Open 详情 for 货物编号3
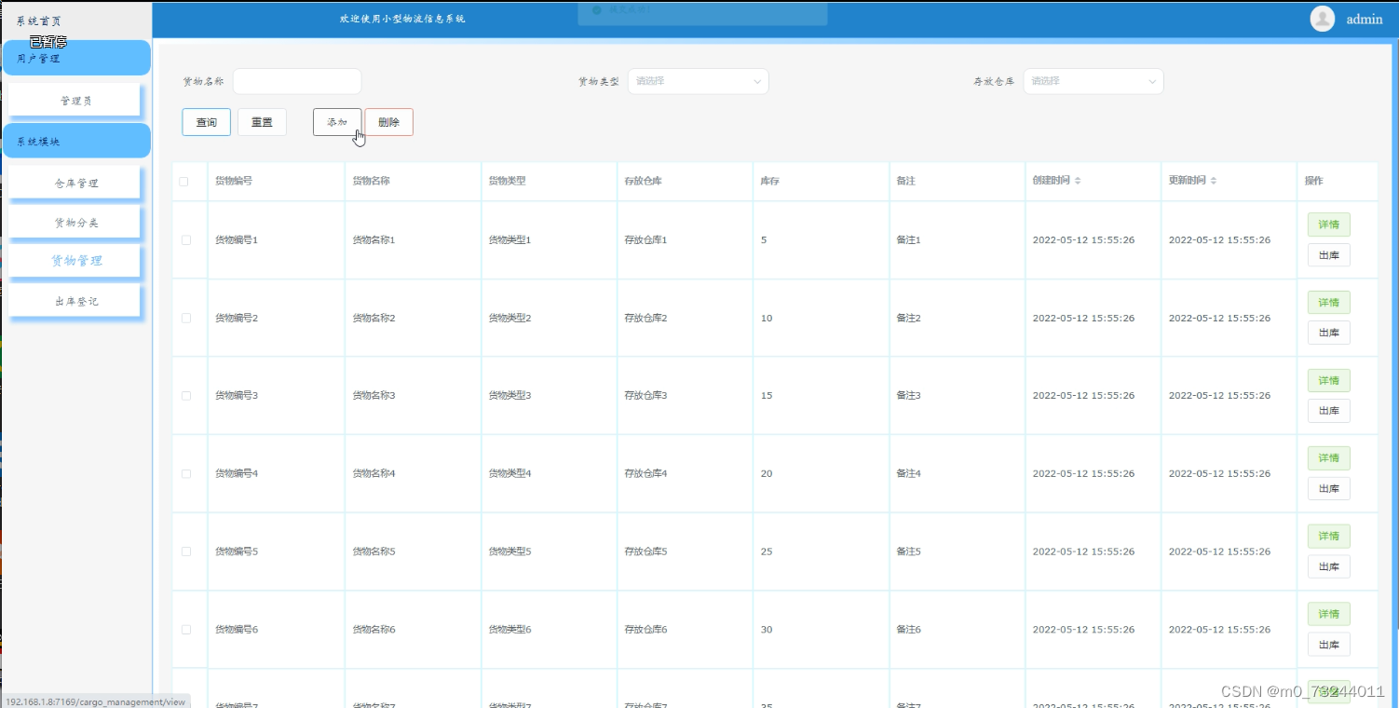1399x708 pixels. click(x=1328, y=380)
